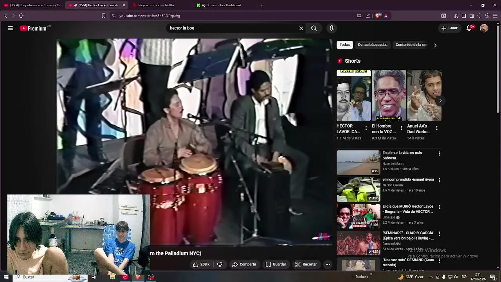Image resolution: width=501 pixels, height=282 pixels.
Task: Open options for SEMINARE Charly García video
Action: [439, 233]
